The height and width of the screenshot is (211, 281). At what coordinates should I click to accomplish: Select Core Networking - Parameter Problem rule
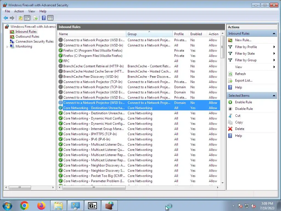click(139, 181)
